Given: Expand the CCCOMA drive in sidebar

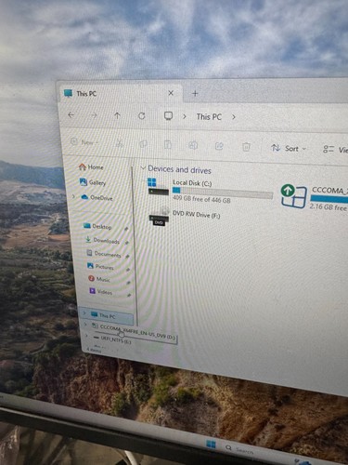Looking at the screenshot, I should [x=85, y=325].
